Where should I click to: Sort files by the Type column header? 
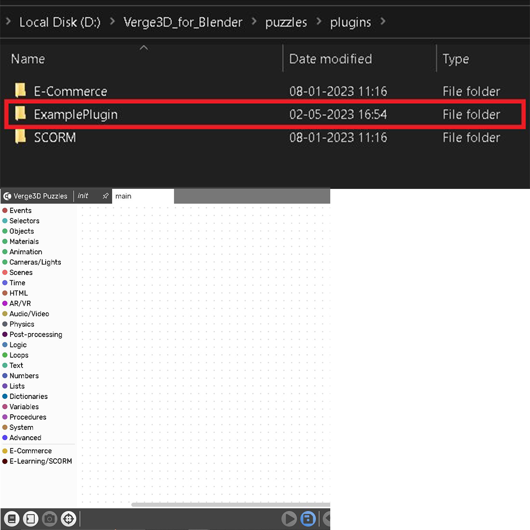[x=455, y=59]
